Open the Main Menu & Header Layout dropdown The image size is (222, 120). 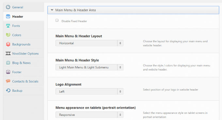(89, 43)
